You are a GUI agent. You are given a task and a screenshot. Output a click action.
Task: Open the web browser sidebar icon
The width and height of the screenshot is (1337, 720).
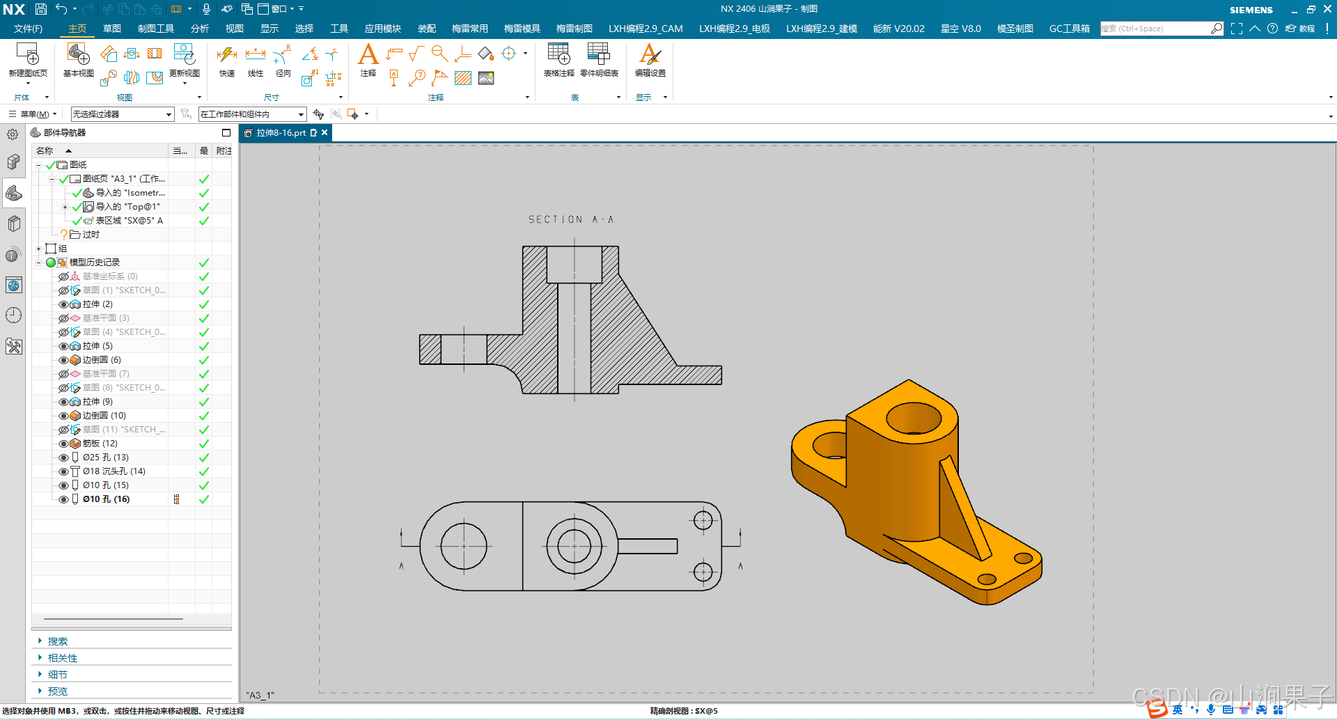[x=14, y=285]
